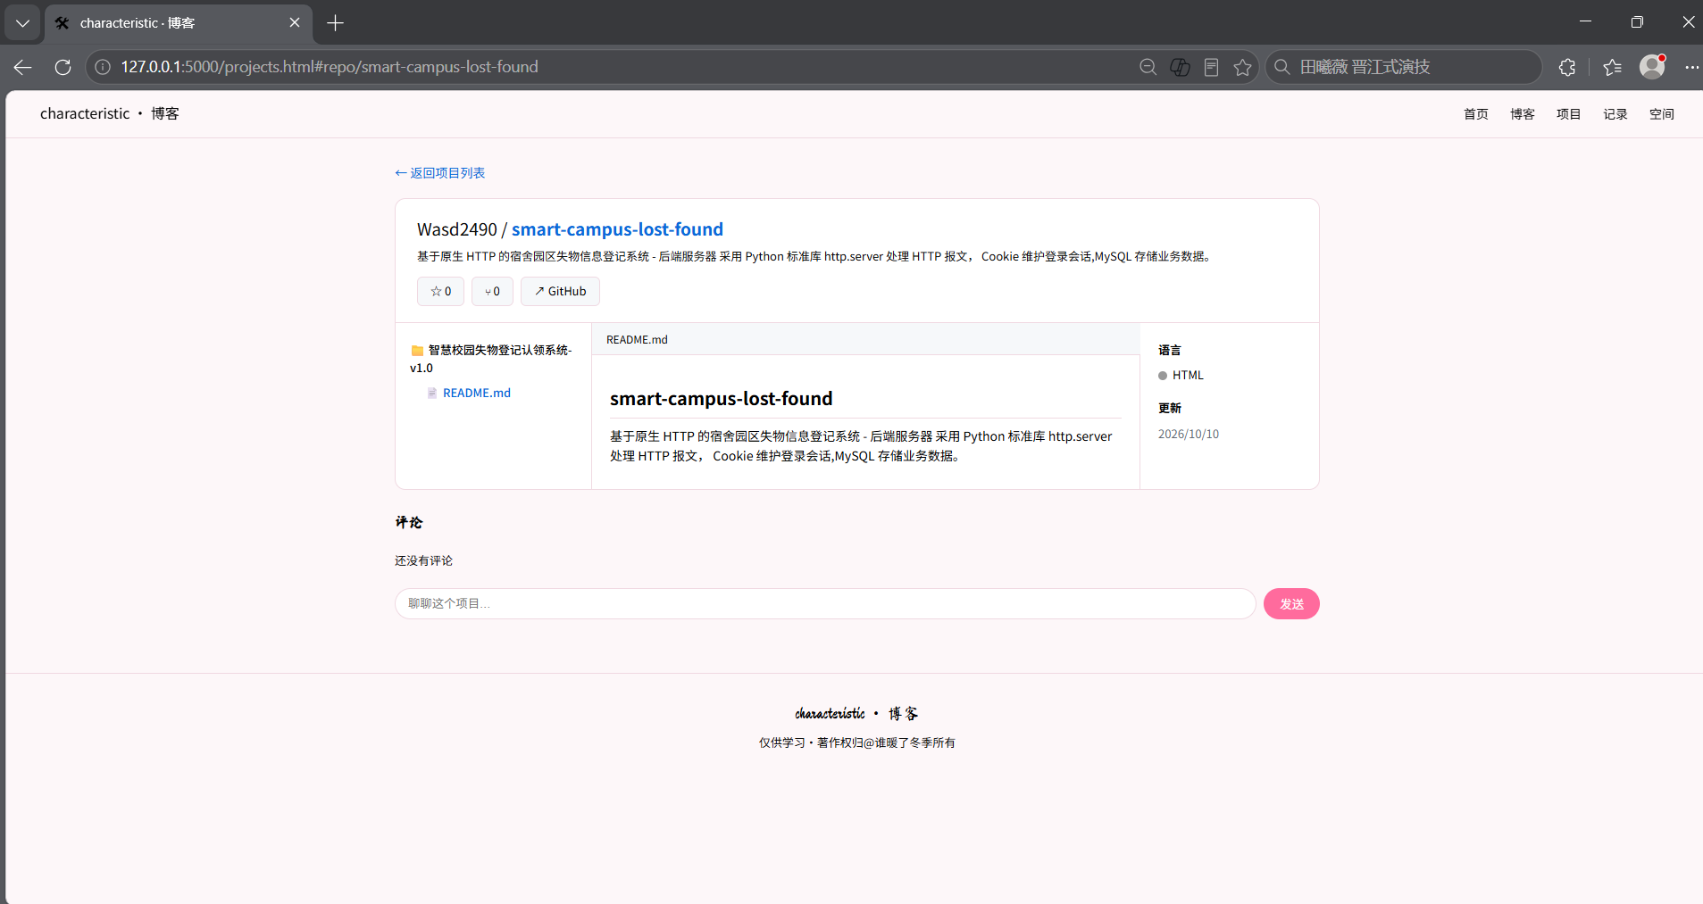This screenshot has height=904, width=1703.
Task: Open the immersive reader icon
Action: click(x=1211, y=67)
